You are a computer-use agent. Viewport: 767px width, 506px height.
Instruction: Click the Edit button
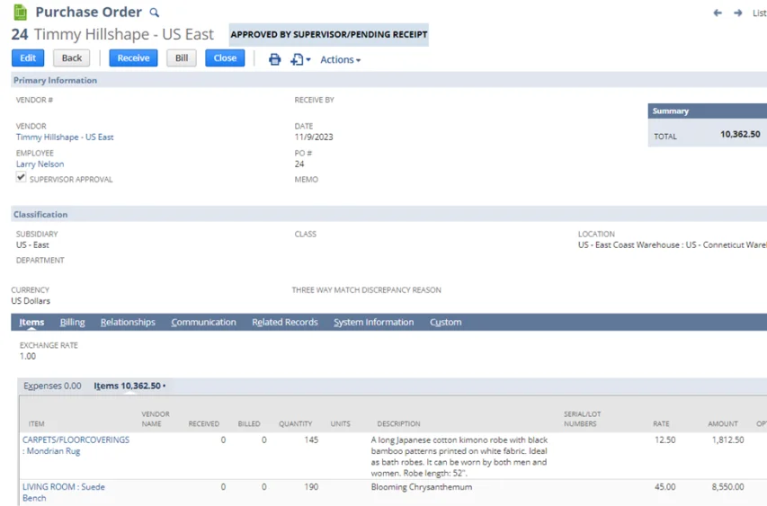tap(28, 58)
